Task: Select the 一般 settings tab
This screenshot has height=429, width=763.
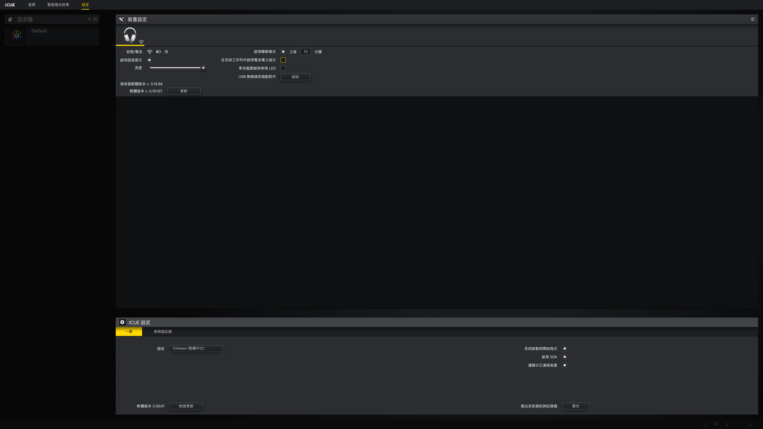Action: coord(129,332)
